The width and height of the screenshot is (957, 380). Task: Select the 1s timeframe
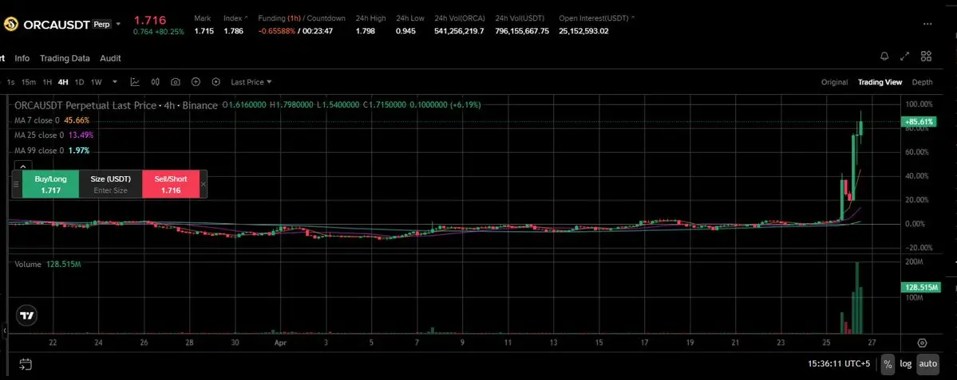[11, 82]
